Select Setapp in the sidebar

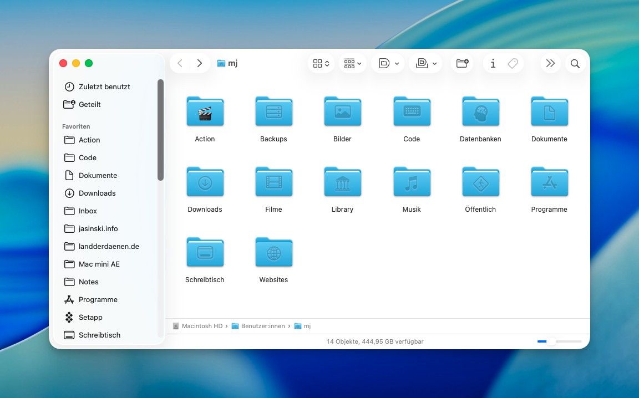pyautogui.click(x=90, y=317)
